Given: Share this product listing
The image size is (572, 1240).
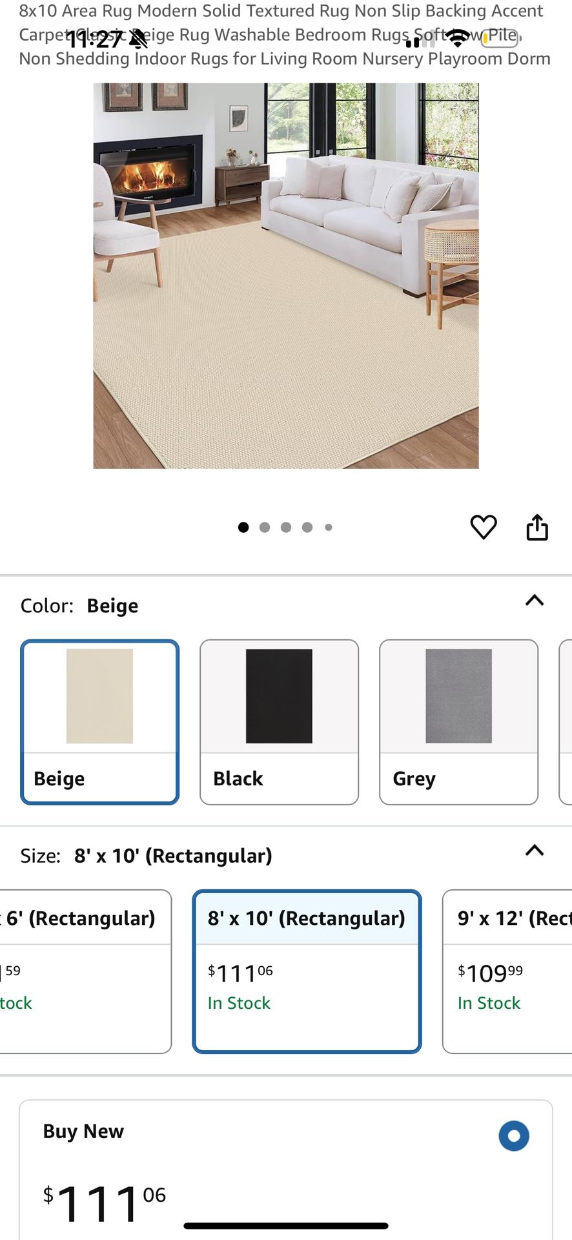Looking at the screenshot, I should 537,526.
